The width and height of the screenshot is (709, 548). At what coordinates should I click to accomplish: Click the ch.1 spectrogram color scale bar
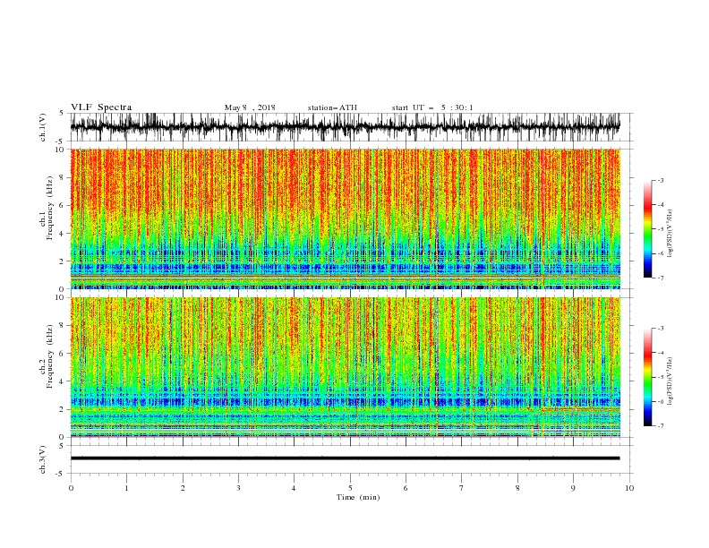(647, 229)
